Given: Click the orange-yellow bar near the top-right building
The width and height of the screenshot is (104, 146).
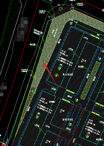Looking at the screenshot, I should coord(95,37).
